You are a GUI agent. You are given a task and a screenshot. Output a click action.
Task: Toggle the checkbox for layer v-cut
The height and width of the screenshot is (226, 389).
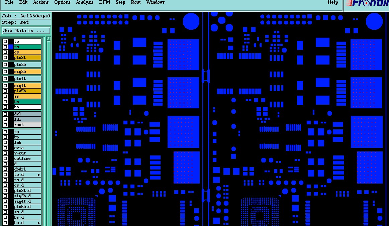coord(5,153)
